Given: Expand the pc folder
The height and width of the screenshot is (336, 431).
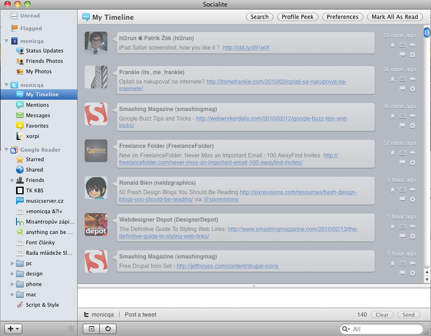Looking at the screenshot, I should 12,263.
